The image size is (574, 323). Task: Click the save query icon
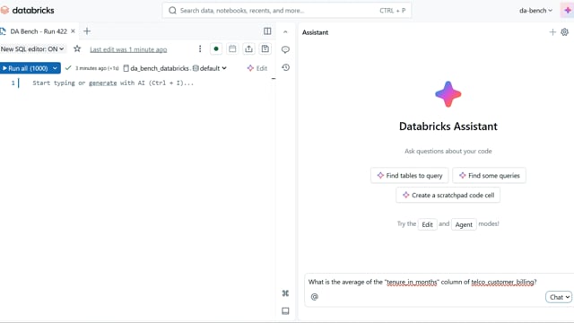(265, 48)
